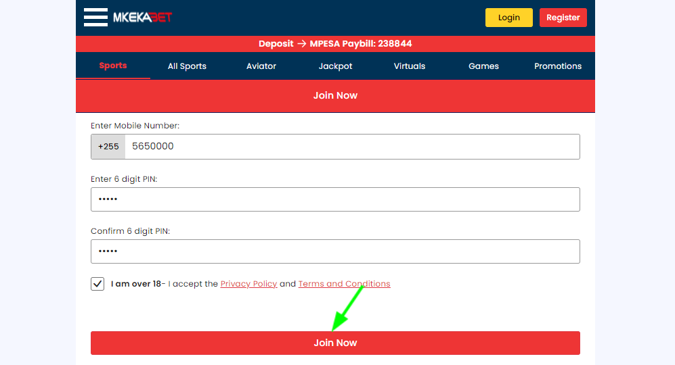Viewport: 675px width, 365px height.
Task: Open the Privacy Policy link
Action: [x=249, y=284]
